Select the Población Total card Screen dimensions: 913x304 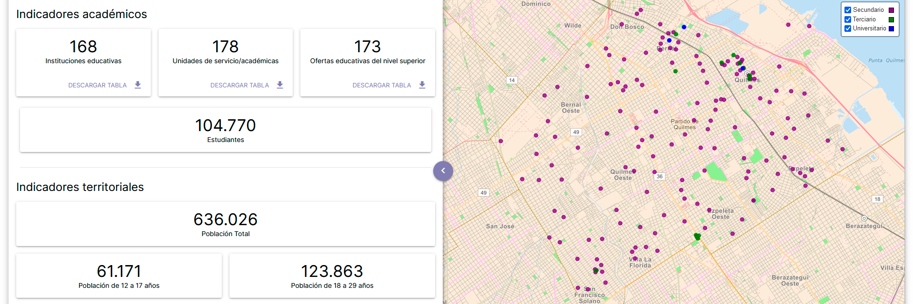(x=225, y=224)
